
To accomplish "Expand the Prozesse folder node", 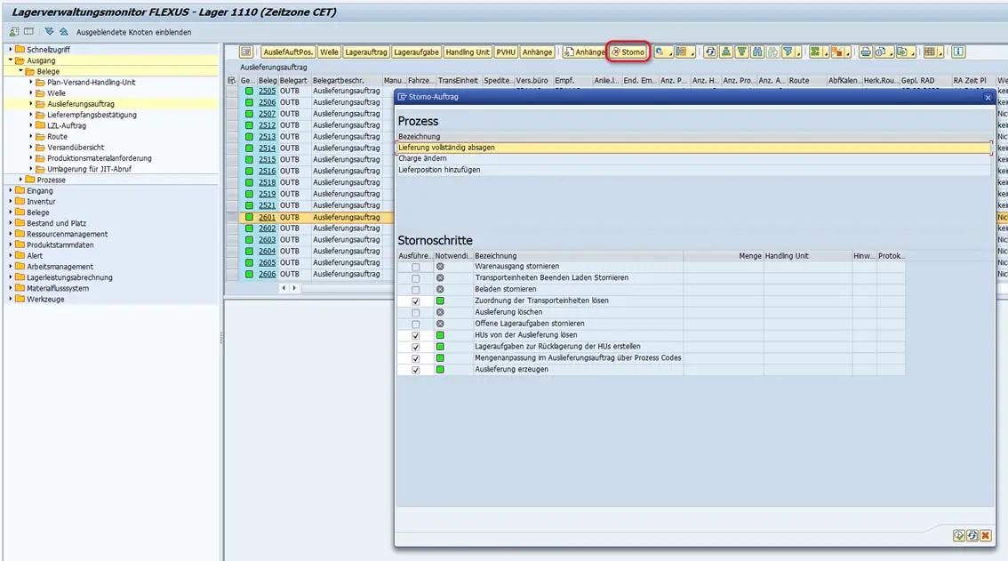I will coord(20,180).
